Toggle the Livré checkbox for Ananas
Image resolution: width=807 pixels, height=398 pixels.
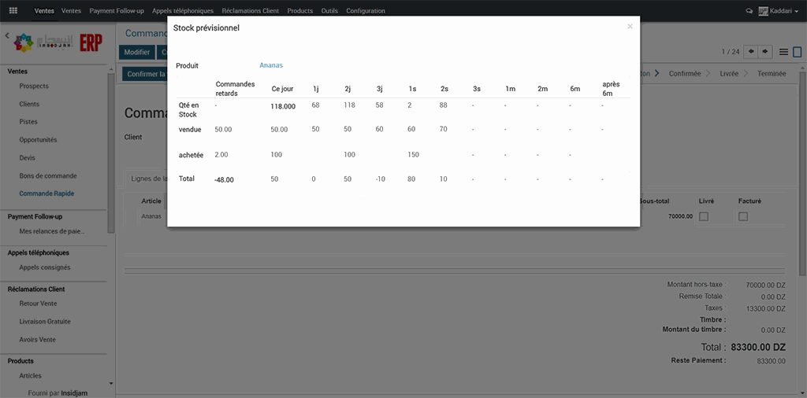tap(704, 217)
